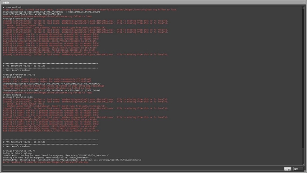307x173 pixels.
Task: Click the CHS input method indicator
Action: pos(287,169)
